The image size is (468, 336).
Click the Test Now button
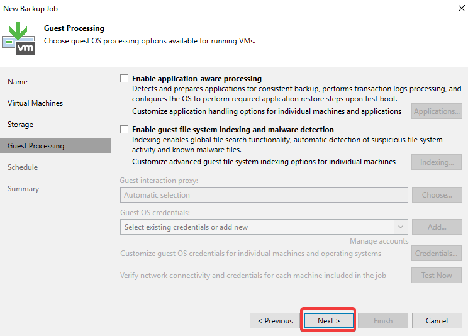(437, 276)
